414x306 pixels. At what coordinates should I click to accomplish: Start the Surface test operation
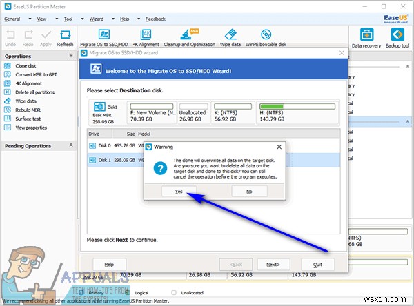click(28, 119)
